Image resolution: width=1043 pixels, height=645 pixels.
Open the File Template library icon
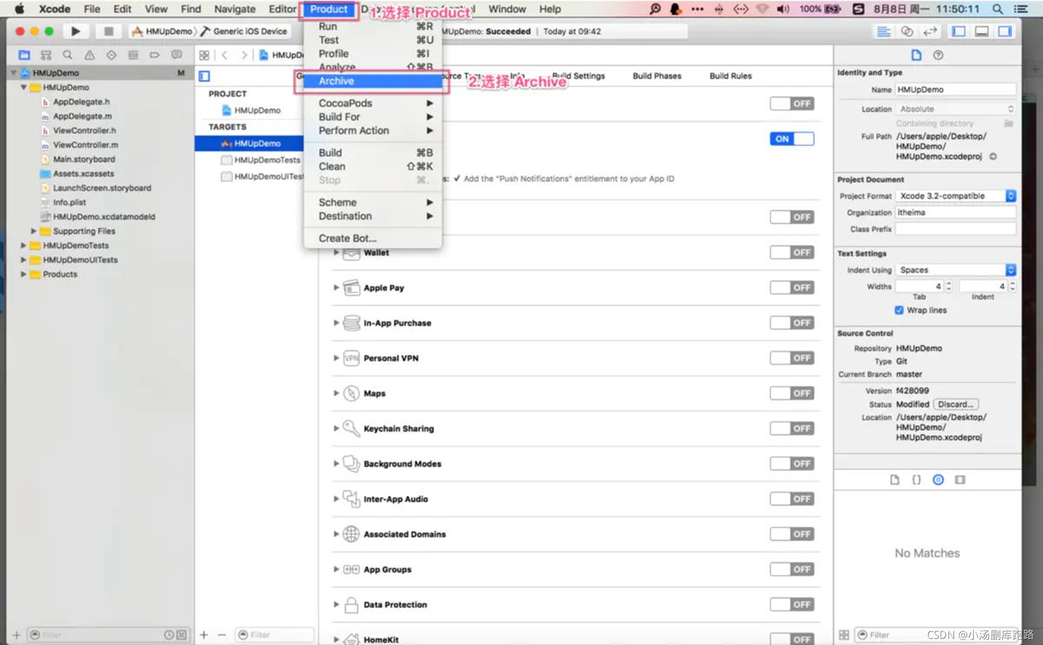pyautogui.click(x=895, y=480)
